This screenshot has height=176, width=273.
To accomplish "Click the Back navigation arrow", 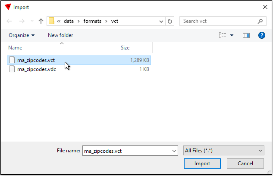I will (10, 21).
